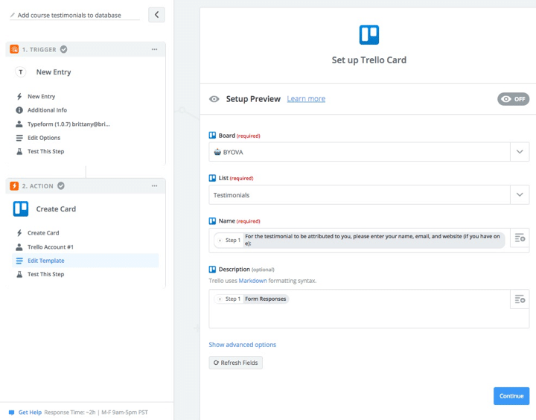
Task: Click the Trello icon beside Create Card heading
Action: 21,209
